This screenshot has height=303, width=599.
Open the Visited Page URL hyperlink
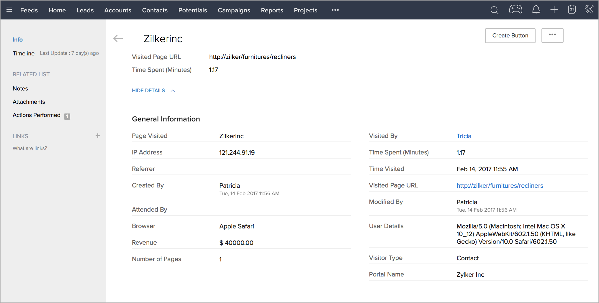[x=500, y=186]
